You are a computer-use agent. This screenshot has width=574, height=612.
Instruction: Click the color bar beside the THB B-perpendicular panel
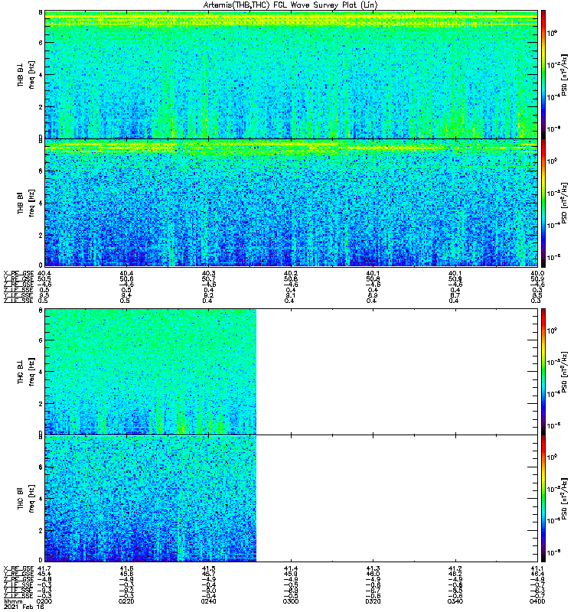tap(543, 74)
